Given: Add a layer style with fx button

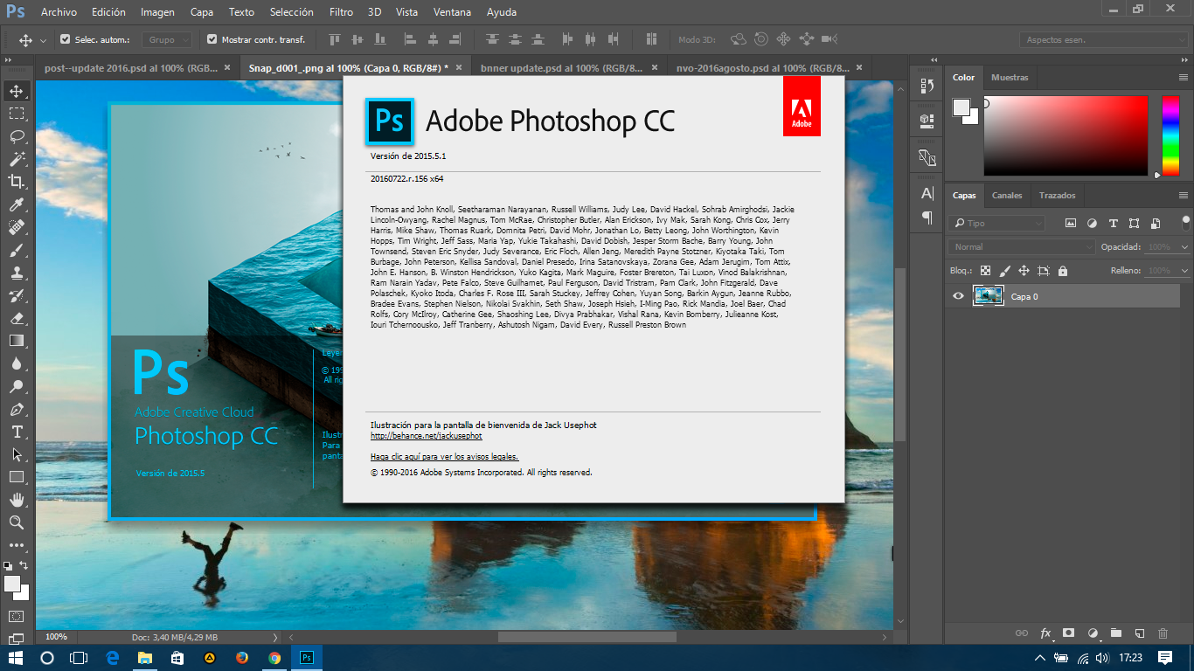Looking at the screenshot, I should [x=1045, y=633].
